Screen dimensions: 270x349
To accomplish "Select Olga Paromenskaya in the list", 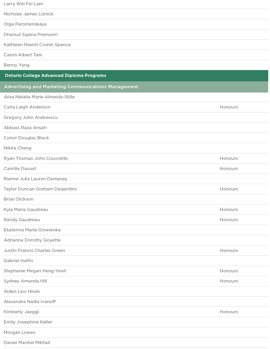I will pos(25,24).
